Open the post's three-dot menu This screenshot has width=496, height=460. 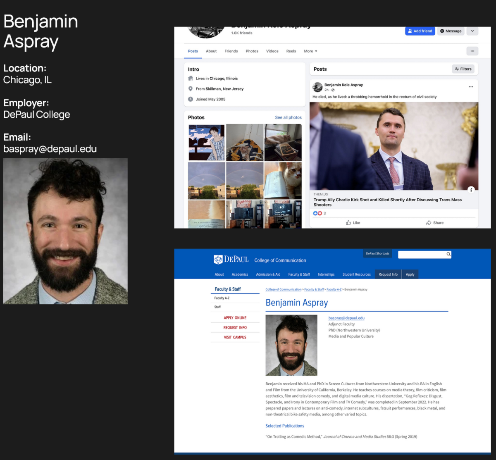[x=471, y=87]
